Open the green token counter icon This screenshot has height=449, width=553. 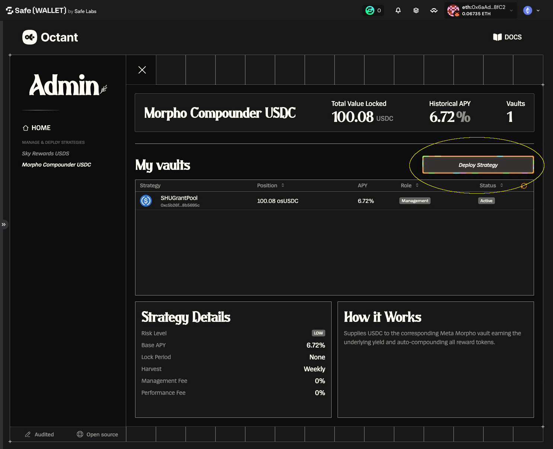[x=370, y=10]
